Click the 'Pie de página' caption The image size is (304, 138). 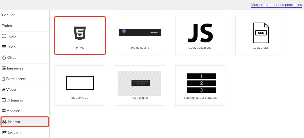[x=140, y=48]
